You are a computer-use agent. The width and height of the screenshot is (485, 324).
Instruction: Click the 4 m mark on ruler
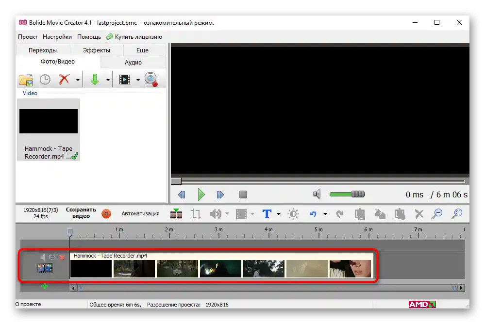[268, 230]
